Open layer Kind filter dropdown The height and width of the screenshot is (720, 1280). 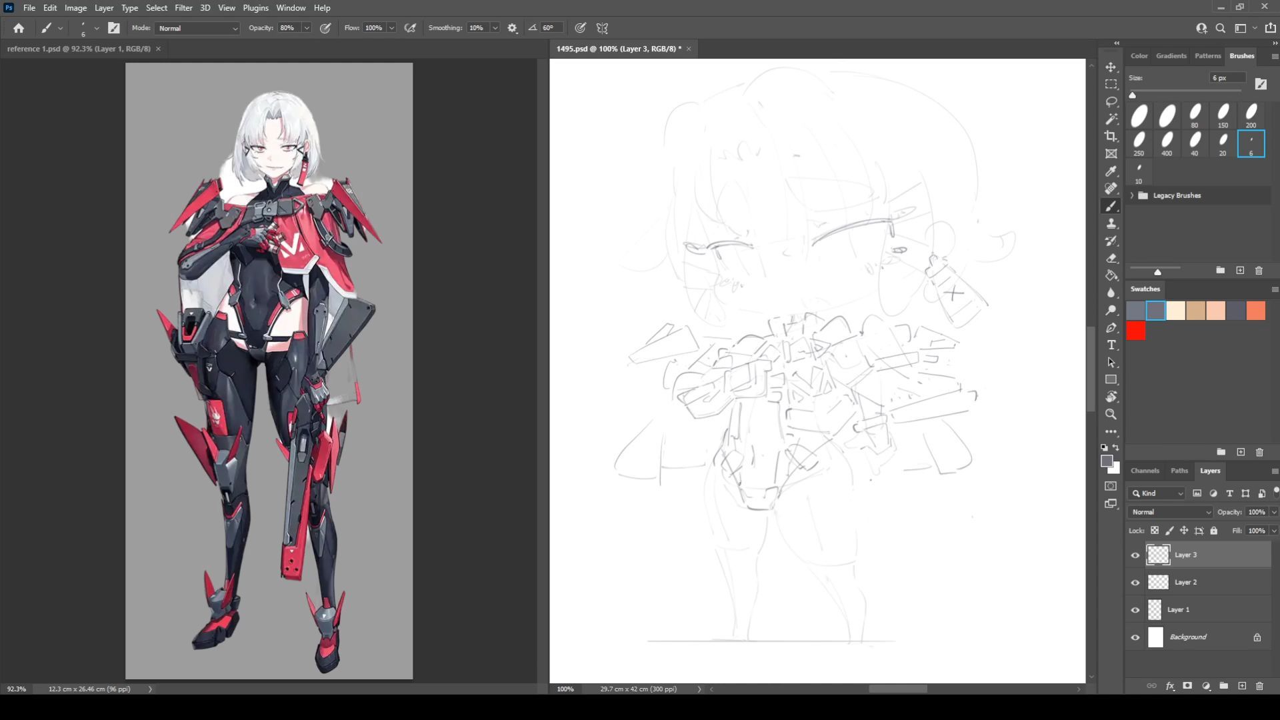(1157, 493)
